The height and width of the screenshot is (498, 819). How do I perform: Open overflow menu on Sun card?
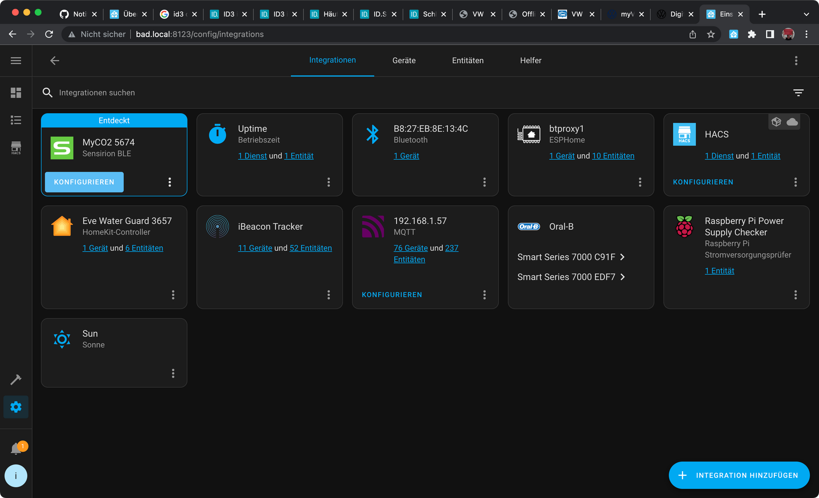tap(173, 373)
